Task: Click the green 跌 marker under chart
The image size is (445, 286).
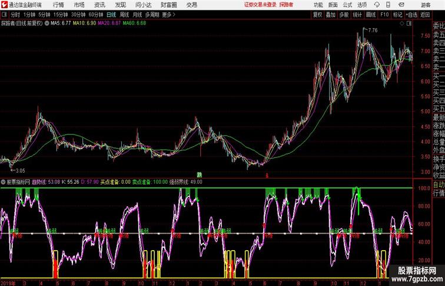Action: pos(200,174)
